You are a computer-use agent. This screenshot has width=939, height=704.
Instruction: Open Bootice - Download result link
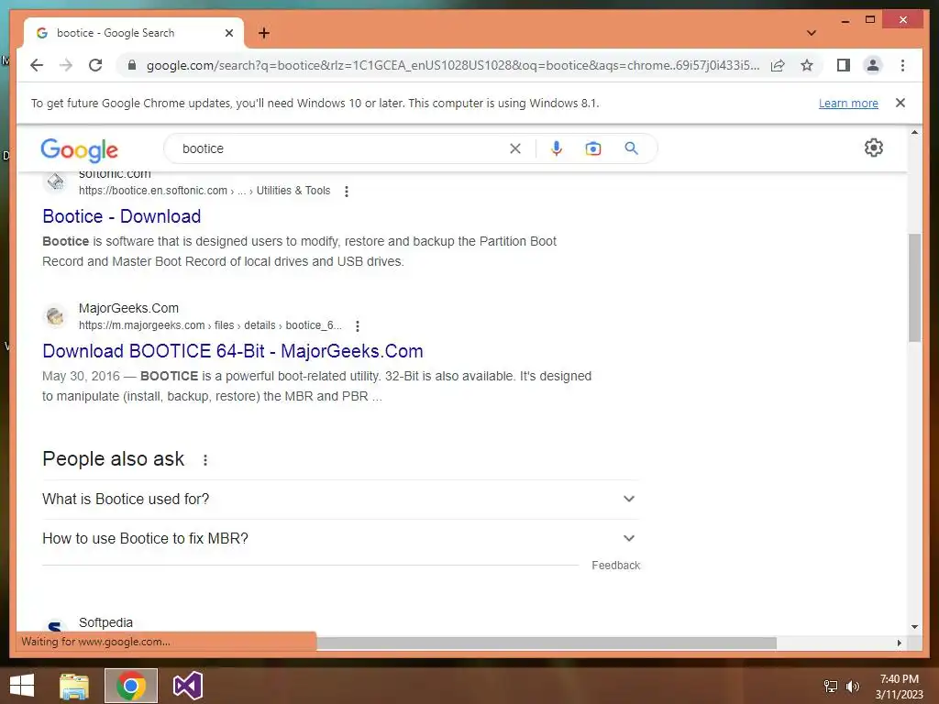tap(122, 216)
